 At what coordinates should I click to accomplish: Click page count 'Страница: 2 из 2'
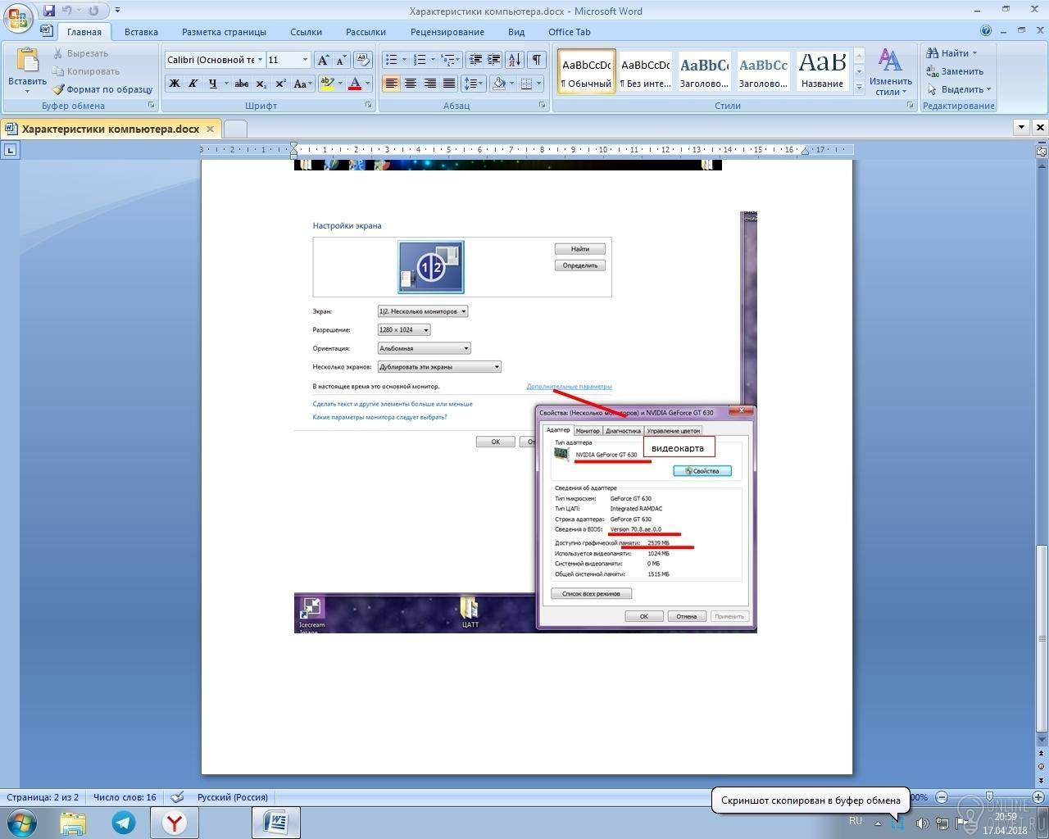tap(43, 797)
